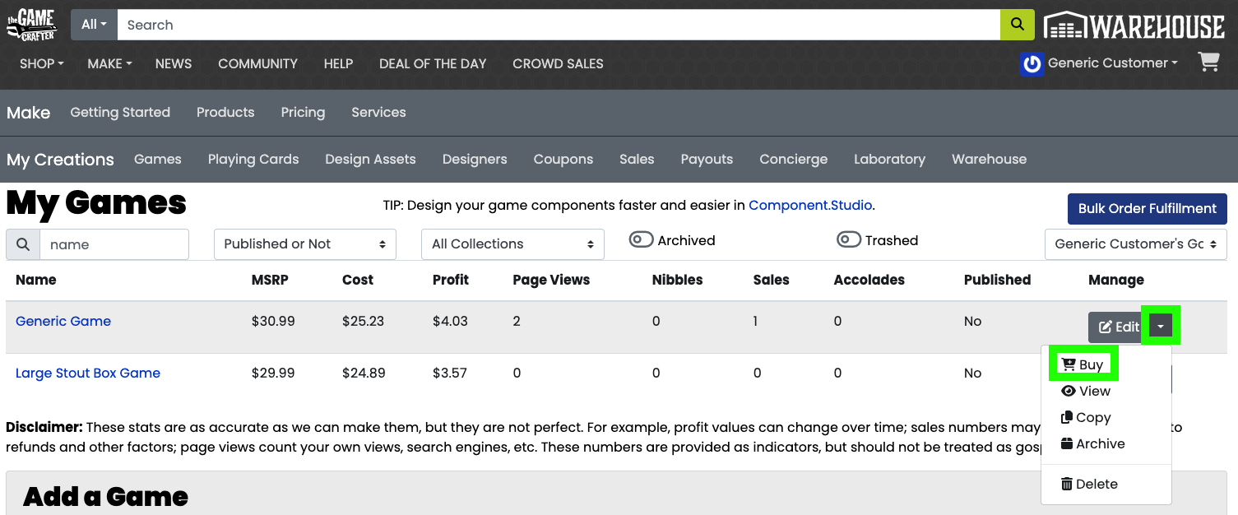Click The Game Crafter logo
Screen dimensions: 1238x515
[31, 25]
